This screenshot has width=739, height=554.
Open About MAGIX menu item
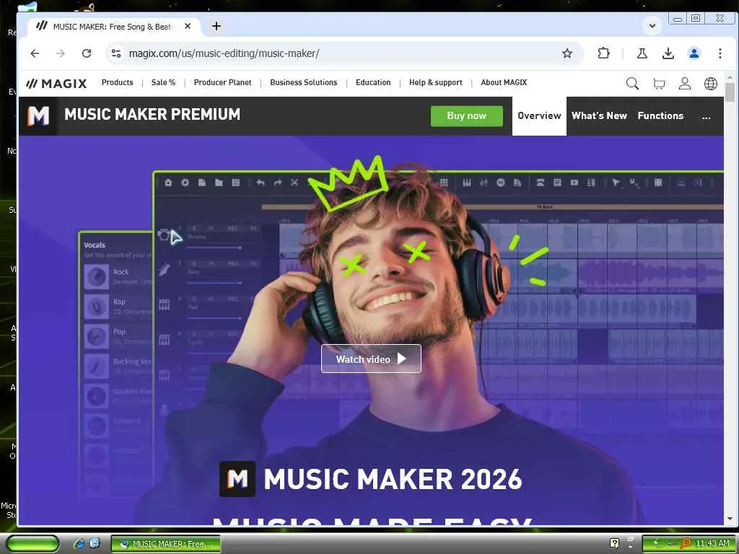504,82
